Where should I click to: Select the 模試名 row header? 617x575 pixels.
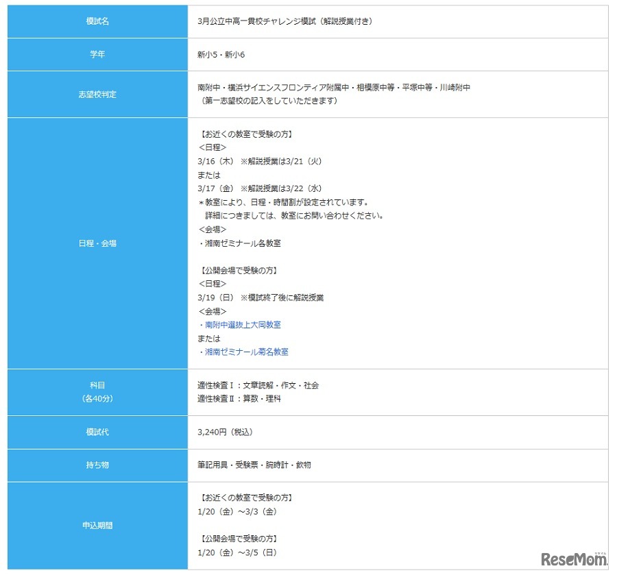coord(97,21)
